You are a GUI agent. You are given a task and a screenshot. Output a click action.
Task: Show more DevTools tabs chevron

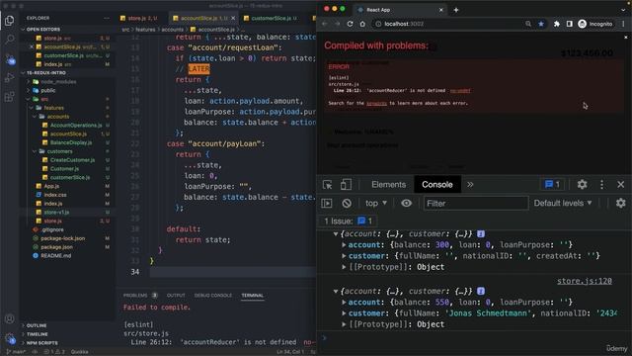coord(470,185)
